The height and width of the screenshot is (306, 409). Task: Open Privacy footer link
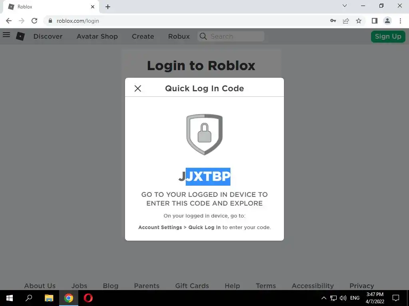pos(362,286)
